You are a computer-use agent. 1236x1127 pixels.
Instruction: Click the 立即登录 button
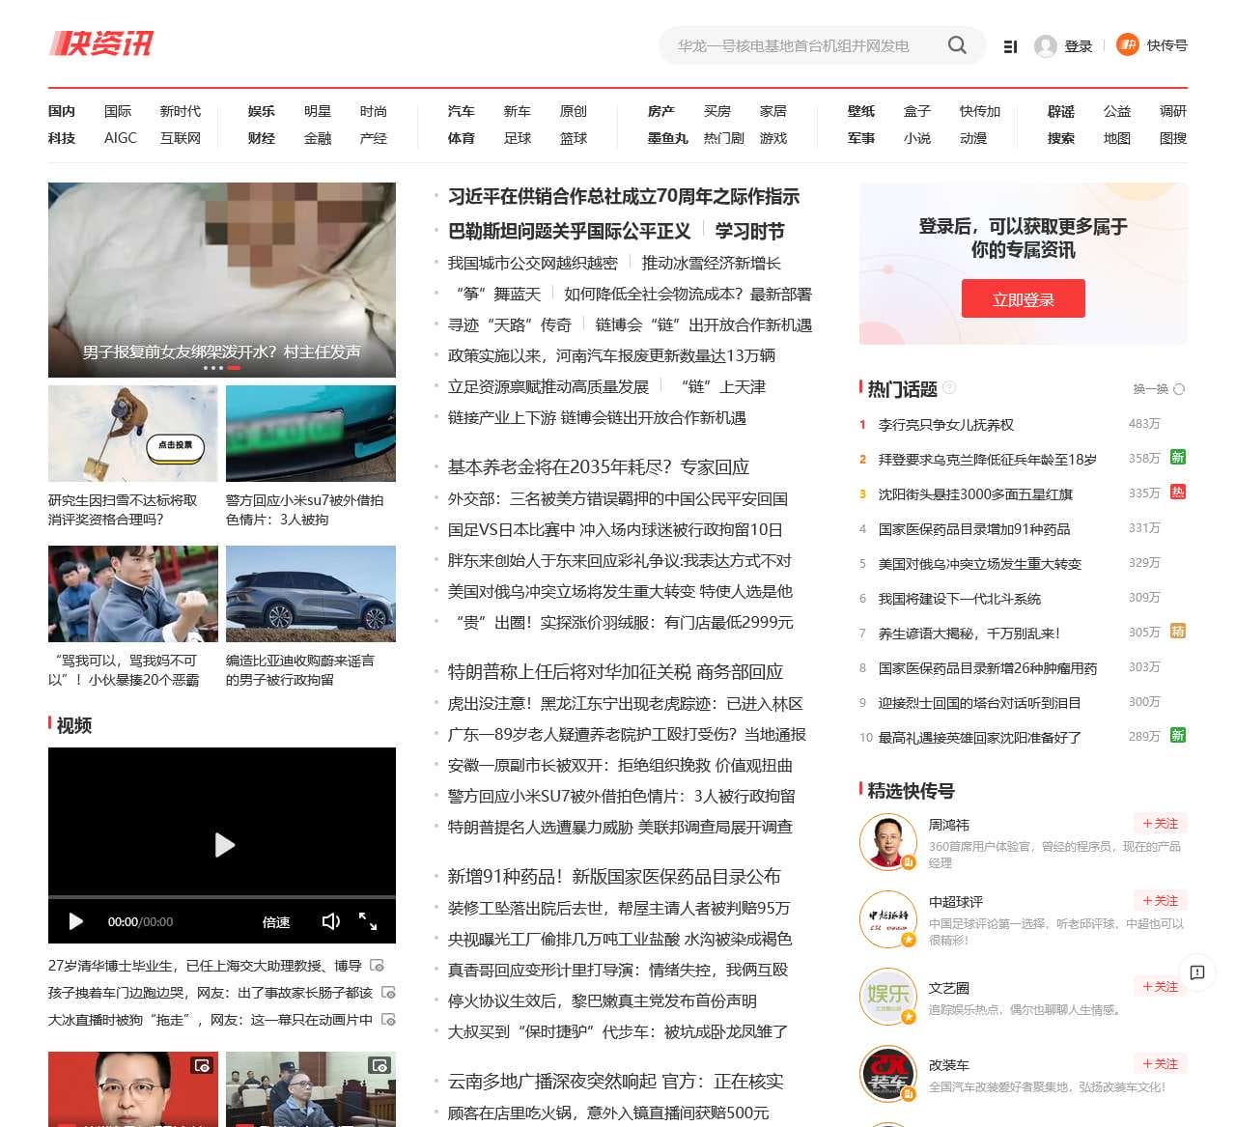point(1023,298)
